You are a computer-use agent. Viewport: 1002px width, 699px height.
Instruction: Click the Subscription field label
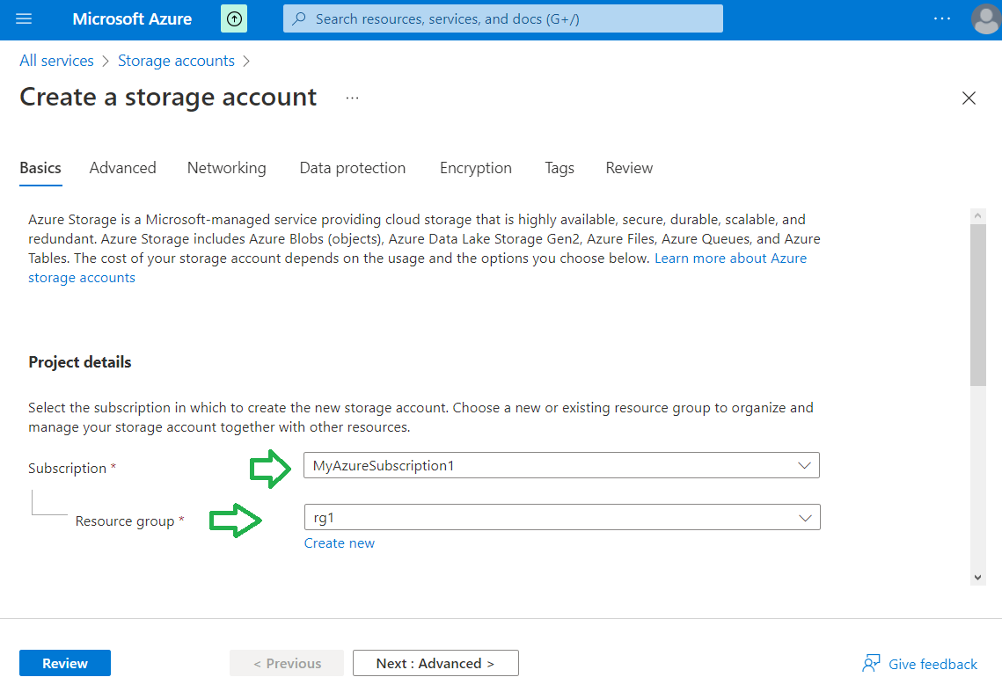67,469
